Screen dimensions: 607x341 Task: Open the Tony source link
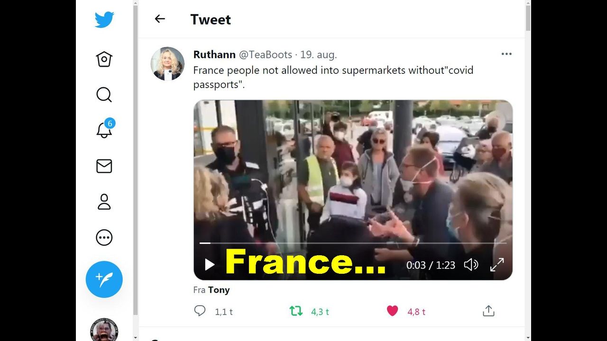(219, 290)
